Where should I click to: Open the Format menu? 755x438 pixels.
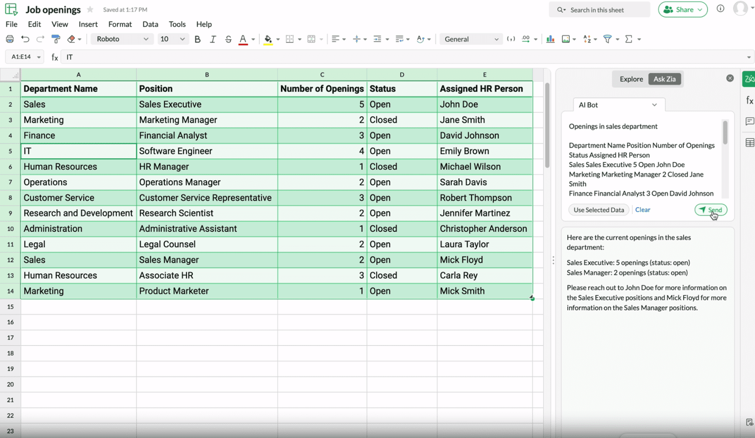tap(120, 24)
